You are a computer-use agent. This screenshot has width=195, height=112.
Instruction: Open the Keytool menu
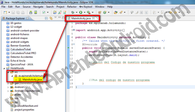[86, 7]
